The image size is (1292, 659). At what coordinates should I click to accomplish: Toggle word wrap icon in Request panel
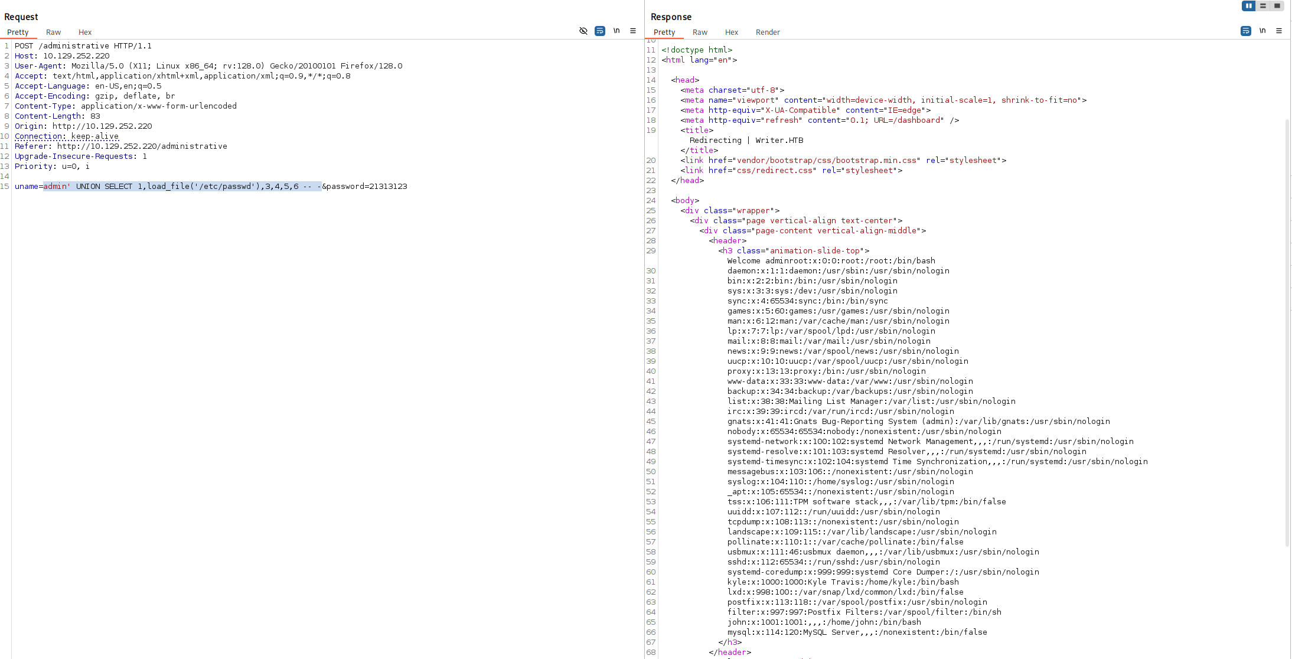coord(599,31)
